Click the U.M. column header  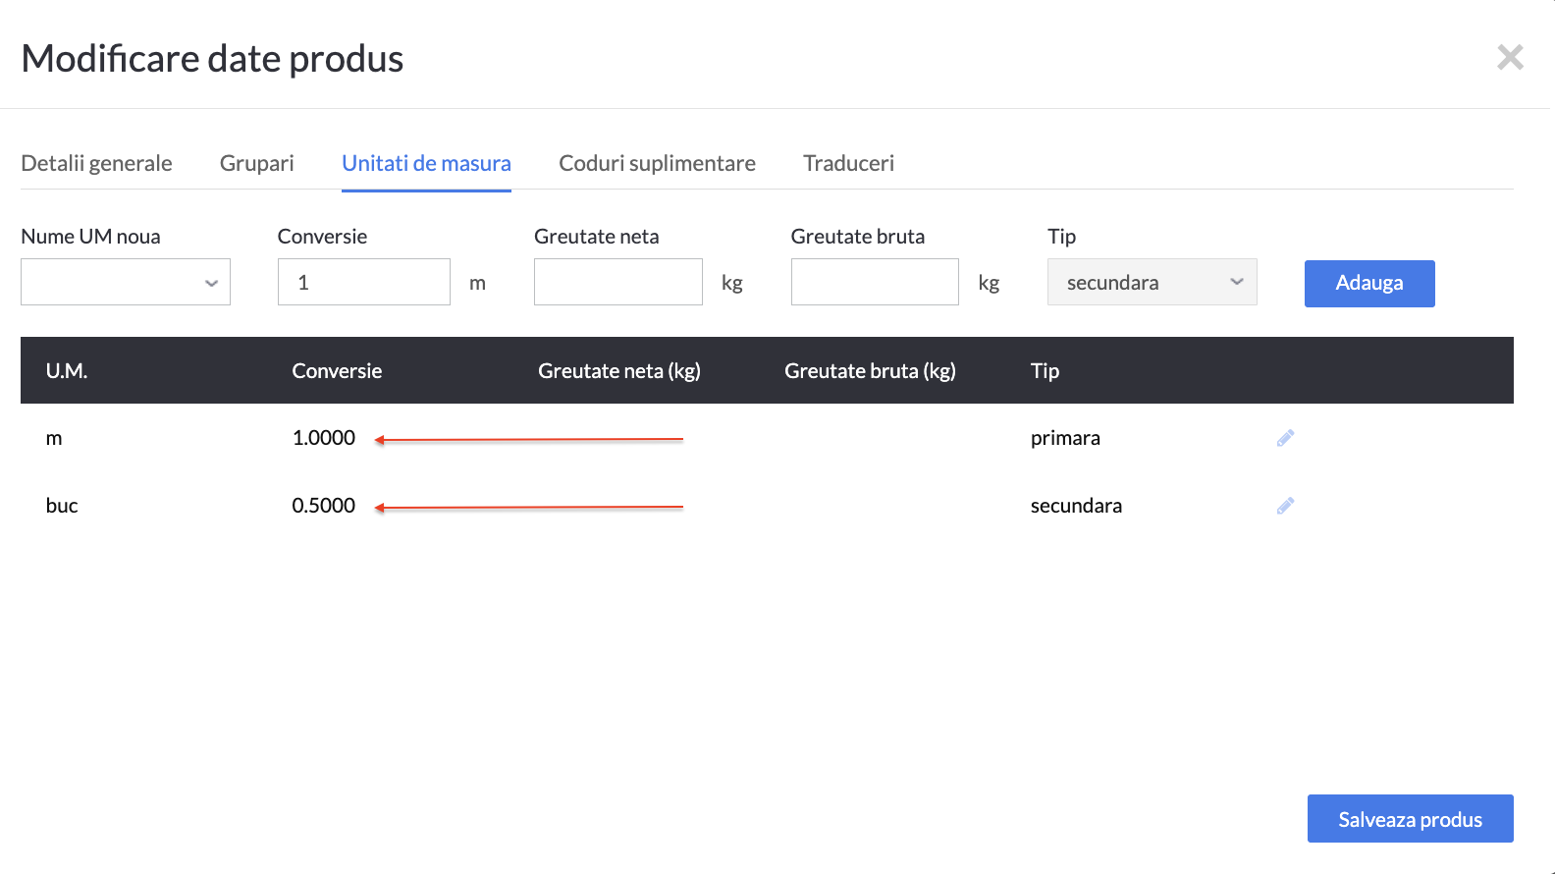pos(67,371)
